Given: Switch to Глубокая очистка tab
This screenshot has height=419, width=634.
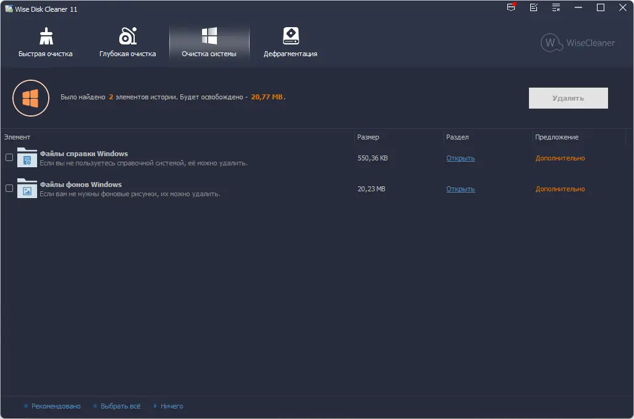Looking at the screenshot, I should pos(128,43).
